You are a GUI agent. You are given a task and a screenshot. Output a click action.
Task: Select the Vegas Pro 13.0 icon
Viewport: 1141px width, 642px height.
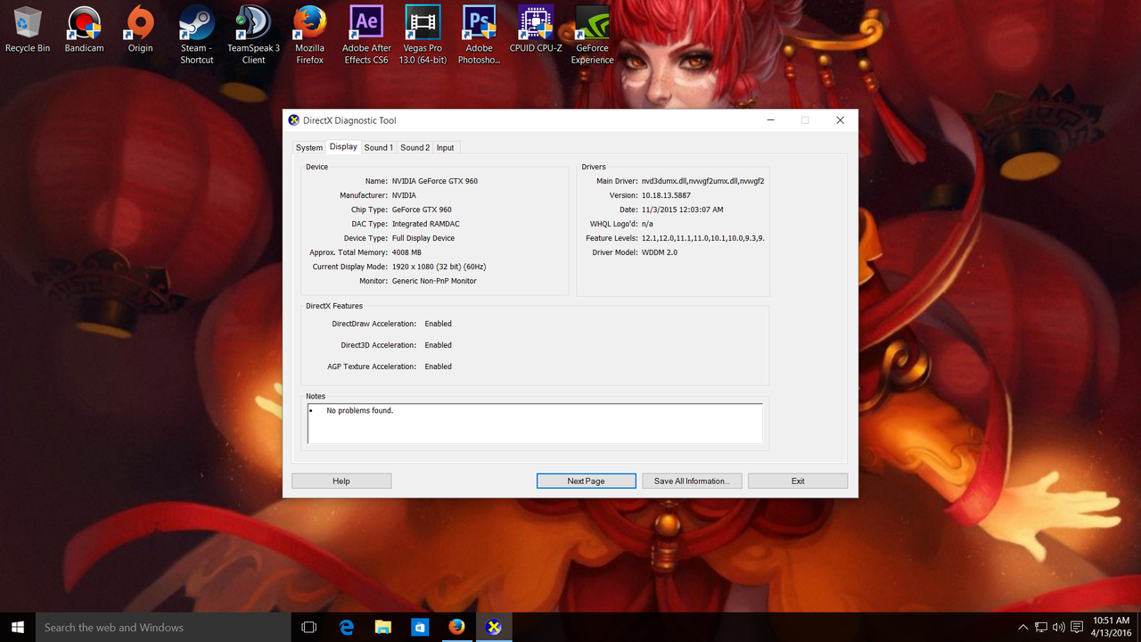423,35
